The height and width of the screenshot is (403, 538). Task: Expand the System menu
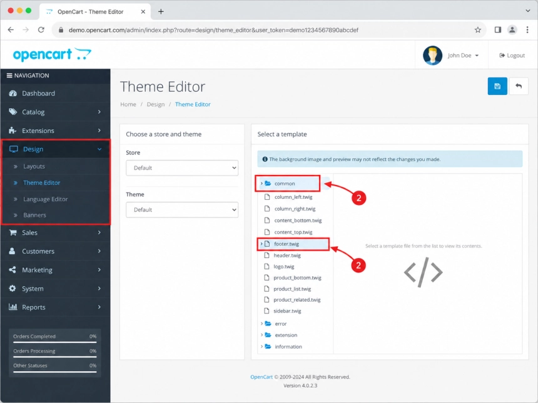55,289
